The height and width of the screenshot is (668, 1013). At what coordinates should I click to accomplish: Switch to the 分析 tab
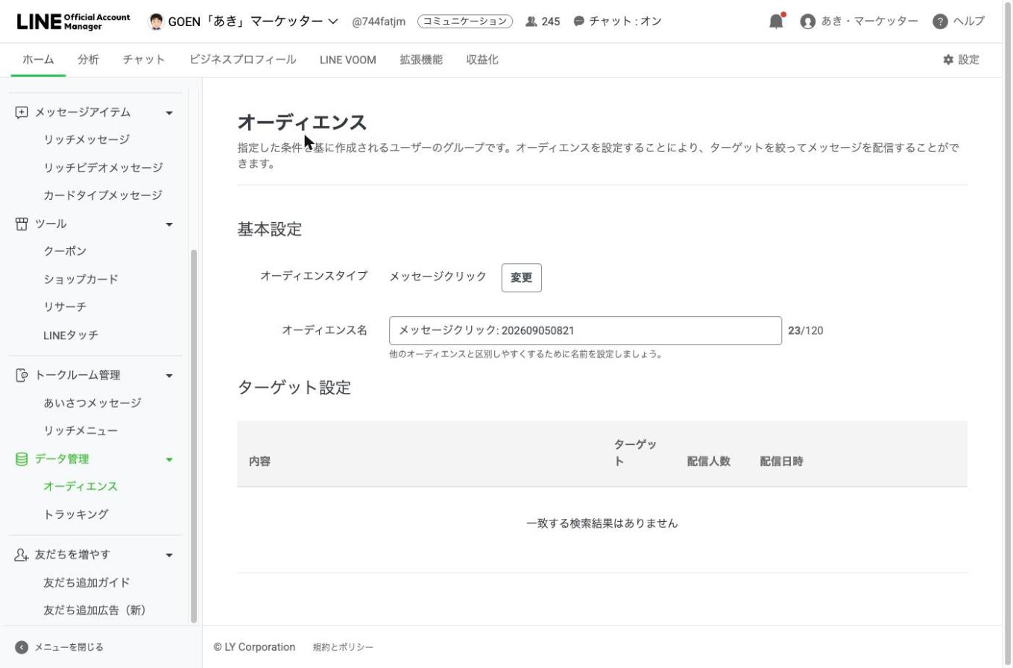point(88,60)
